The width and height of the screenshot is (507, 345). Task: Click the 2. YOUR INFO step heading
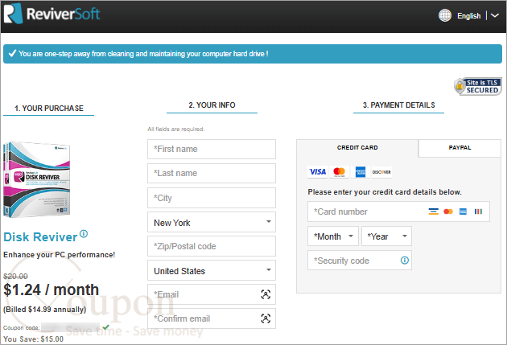[x=212, y=105]
